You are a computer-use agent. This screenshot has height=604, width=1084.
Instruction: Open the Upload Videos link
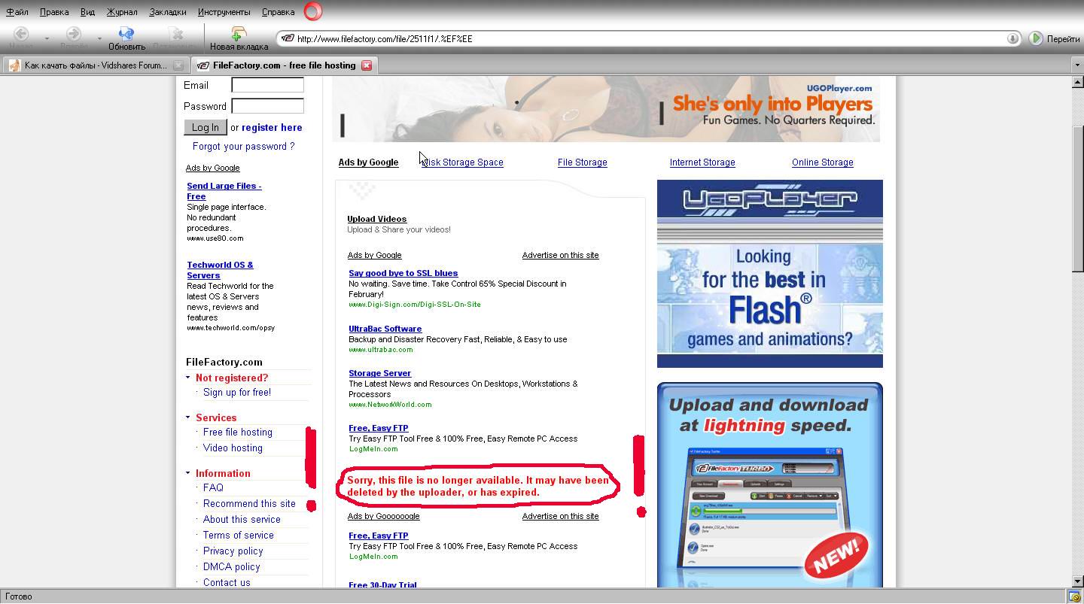[376, 220]
